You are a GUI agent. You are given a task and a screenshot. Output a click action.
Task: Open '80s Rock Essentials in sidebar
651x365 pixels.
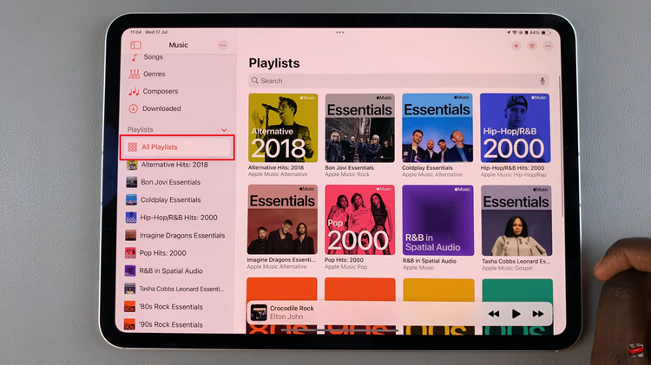171,307
